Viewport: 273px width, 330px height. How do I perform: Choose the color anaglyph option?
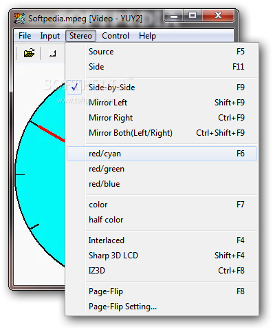[162, 205]
